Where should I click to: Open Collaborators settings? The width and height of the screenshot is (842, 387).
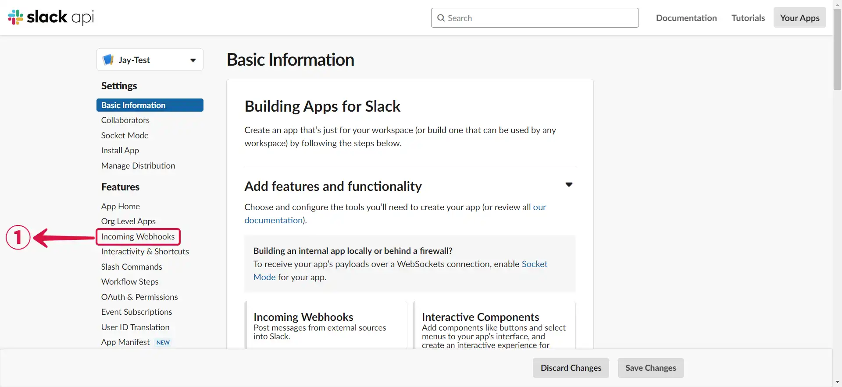(125, 120)
